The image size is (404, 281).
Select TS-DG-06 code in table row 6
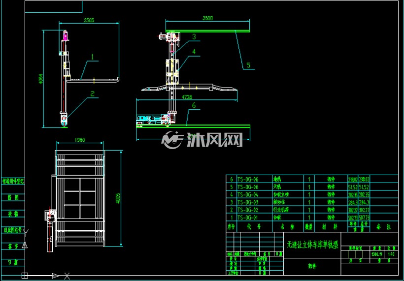pyautogui.click(x=247, y=179)
